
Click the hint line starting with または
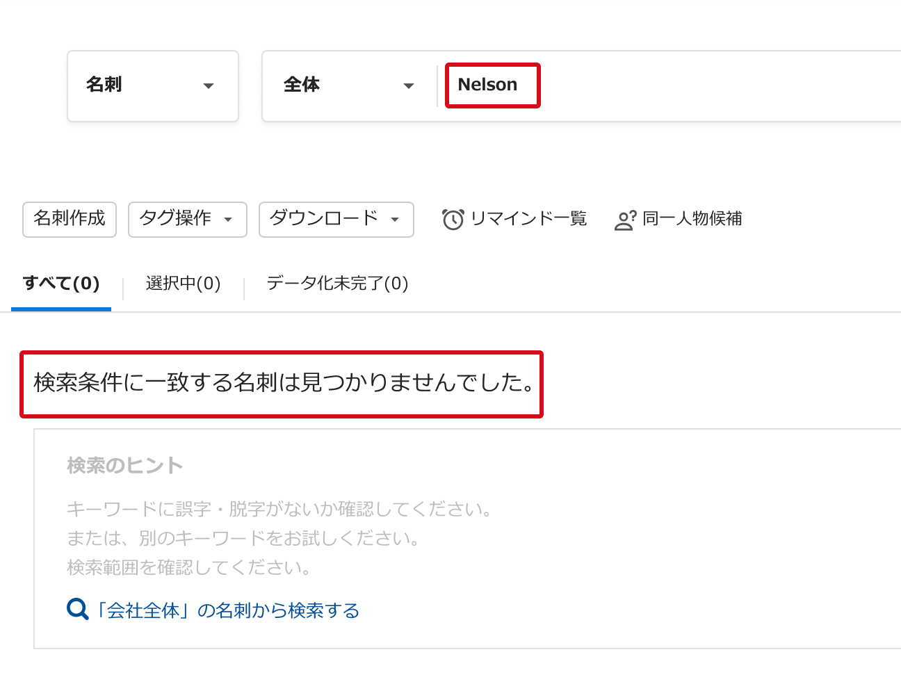coord(243,539)
